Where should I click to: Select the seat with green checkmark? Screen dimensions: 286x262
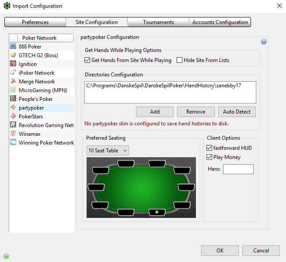click(157, 212)
